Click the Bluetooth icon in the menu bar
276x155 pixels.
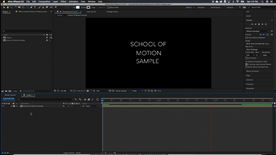(x=233, y=1)
